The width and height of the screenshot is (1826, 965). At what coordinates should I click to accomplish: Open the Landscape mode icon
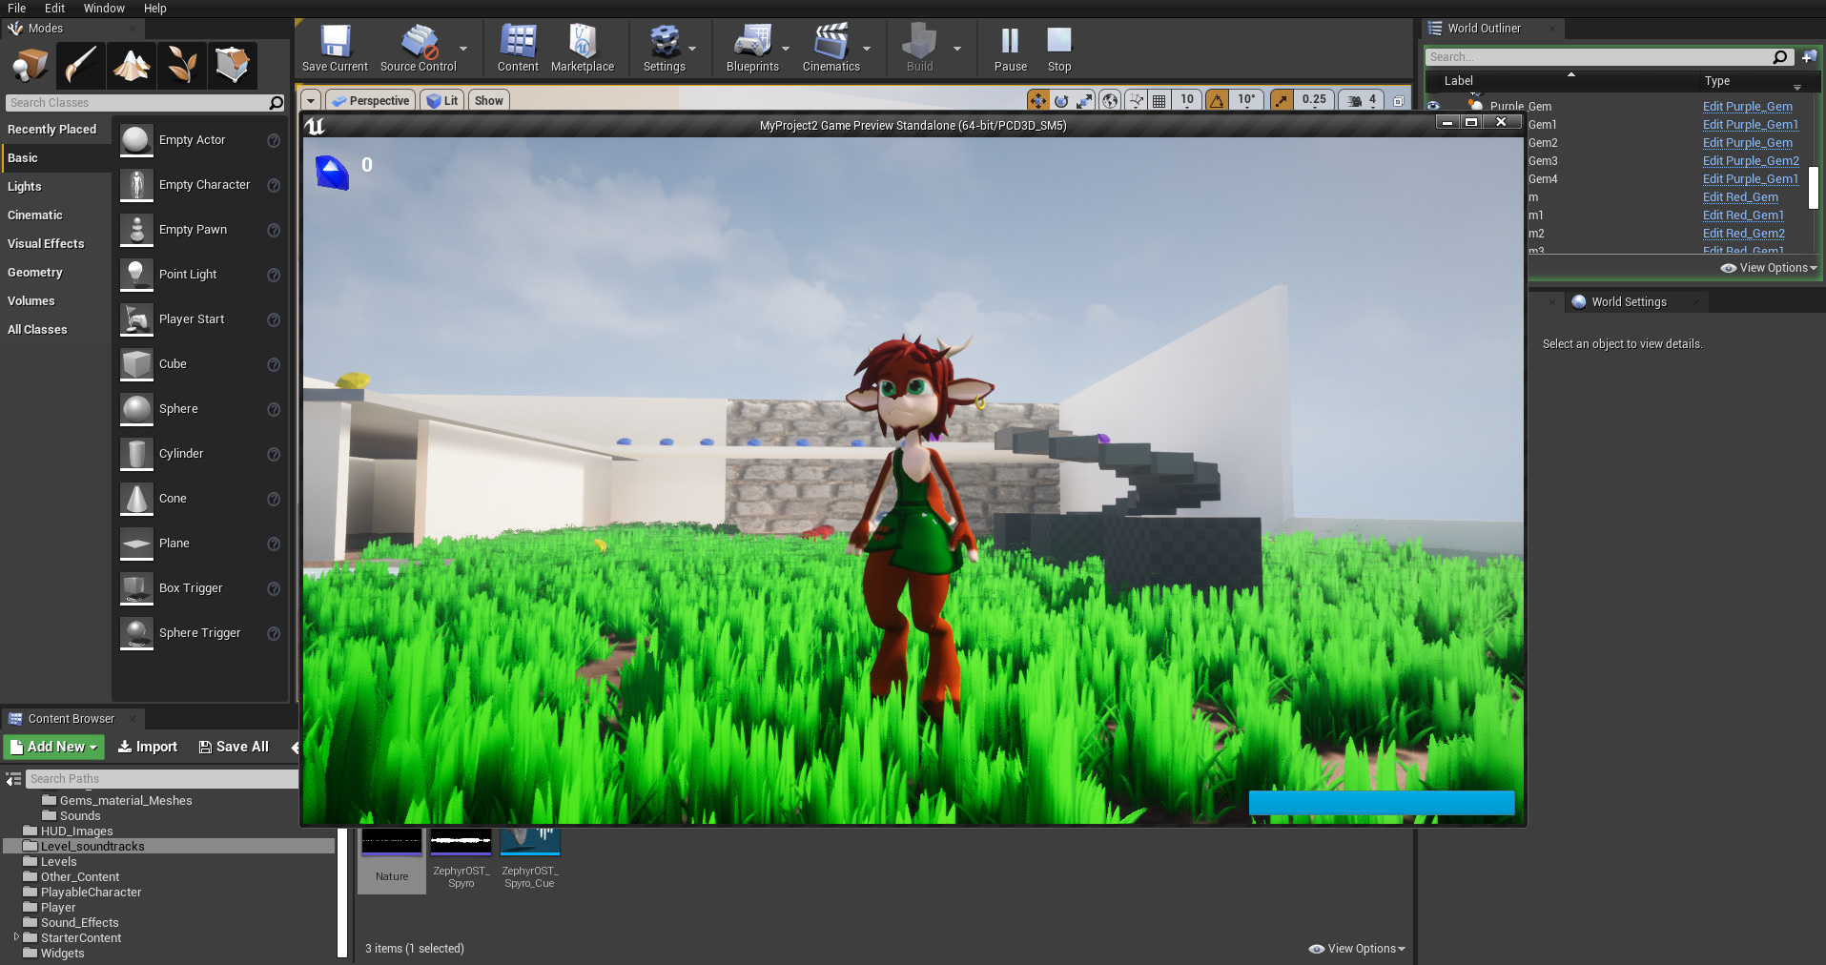[x=131, y=65]
